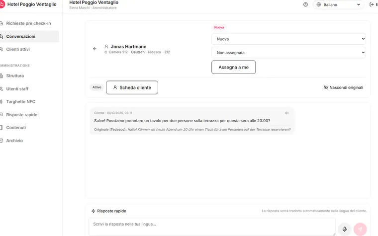Click the location pin icon beside Camera 212
The width and height of the screenshot is (378, 236).
pos(105,52)
